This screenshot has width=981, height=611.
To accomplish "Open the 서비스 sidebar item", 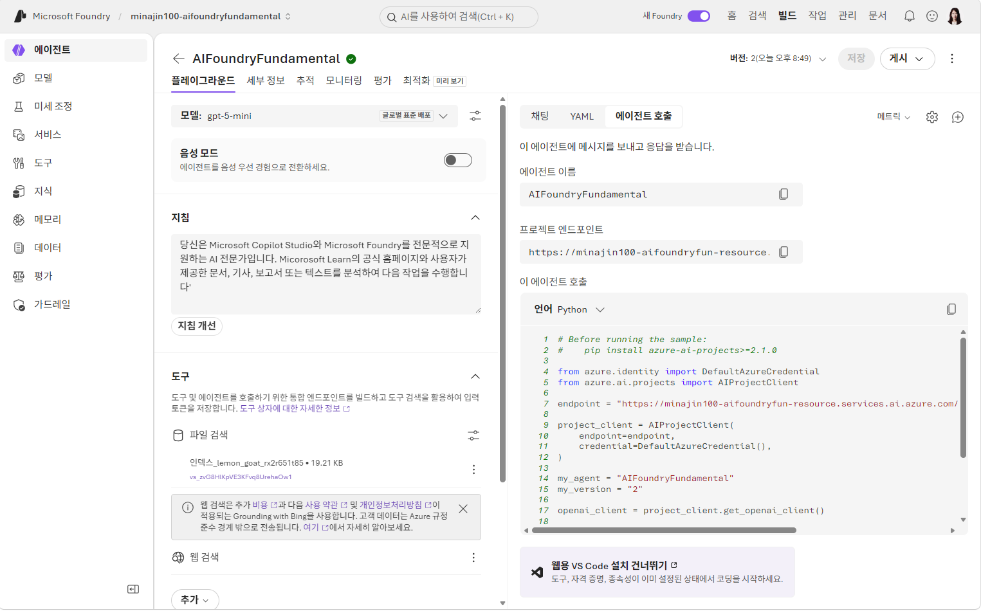I will 76,135.
